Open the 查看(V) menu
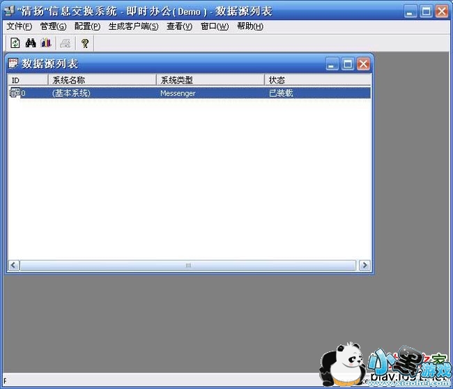 pos(179,26)
